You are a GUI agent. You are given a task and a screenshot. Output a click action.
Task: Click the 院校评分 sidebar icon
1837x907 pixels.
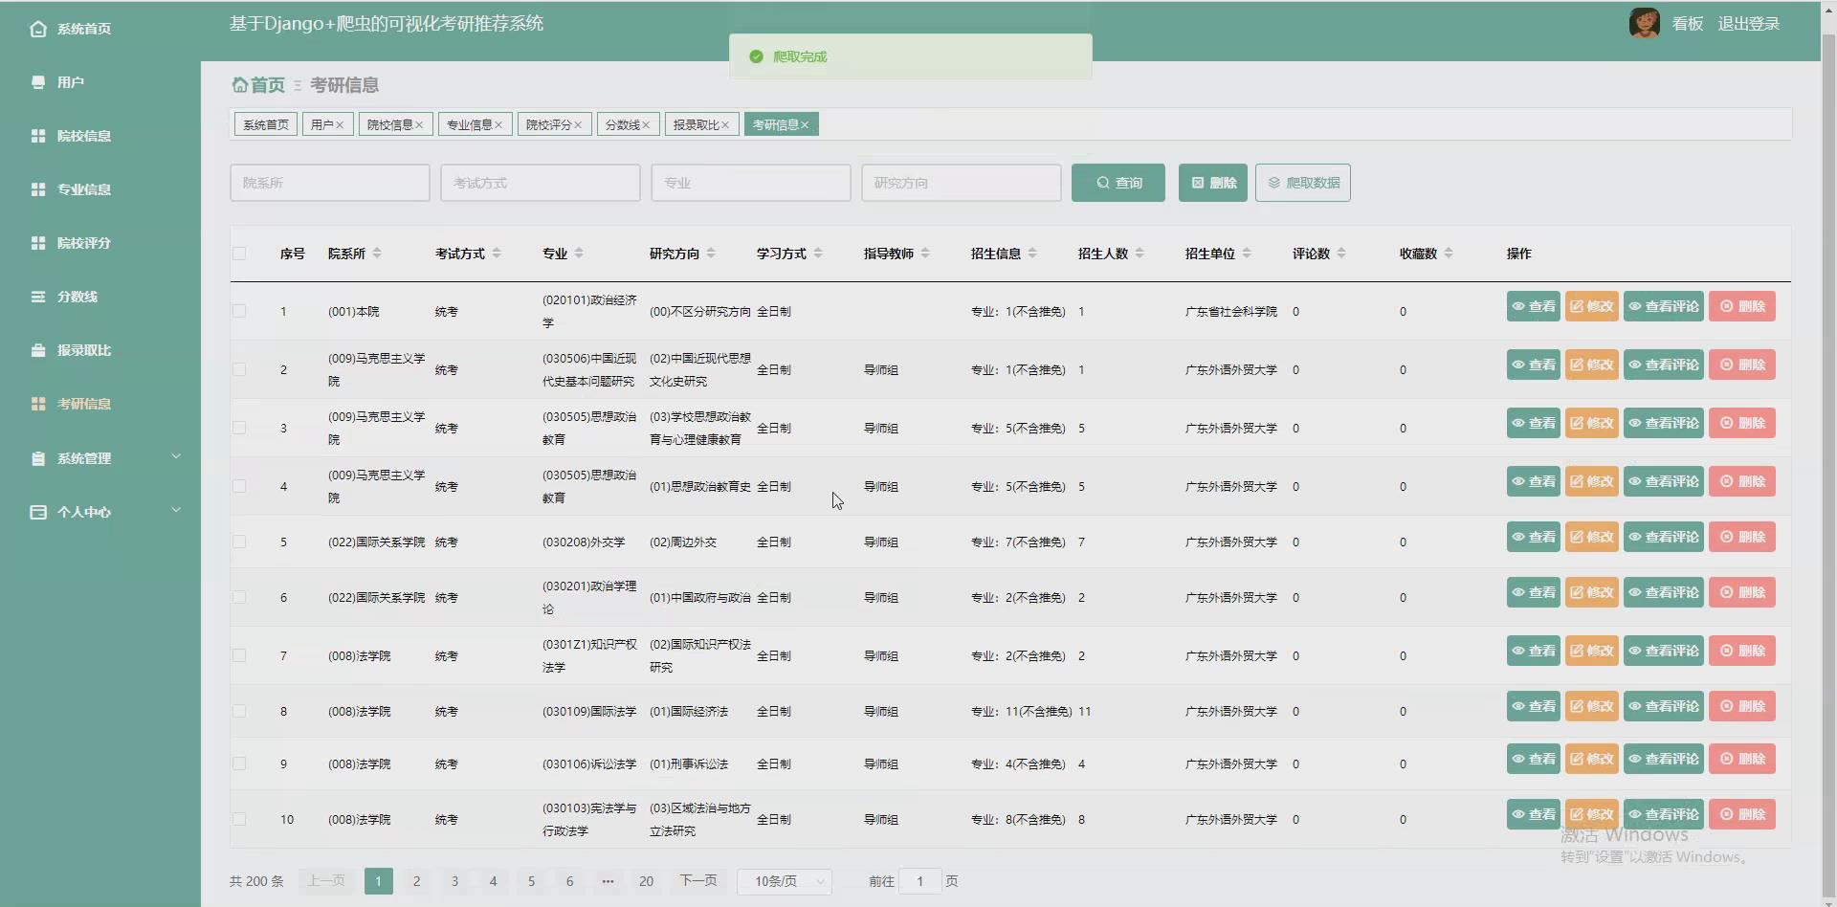click(x=38, y=243)
